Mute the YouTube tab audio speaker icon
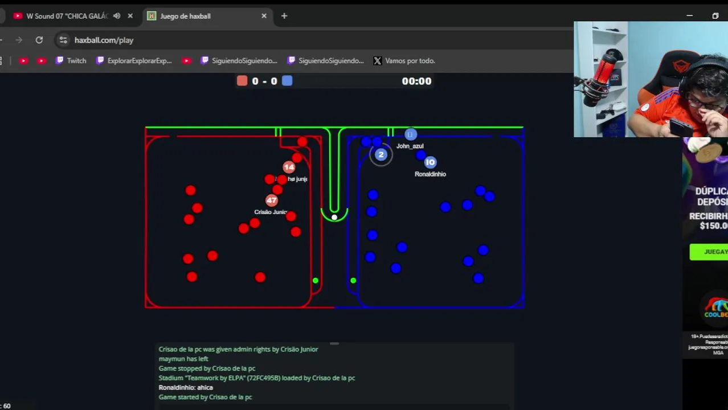The height and width of the screenshot is (410, 728). [x=117, y=16]
